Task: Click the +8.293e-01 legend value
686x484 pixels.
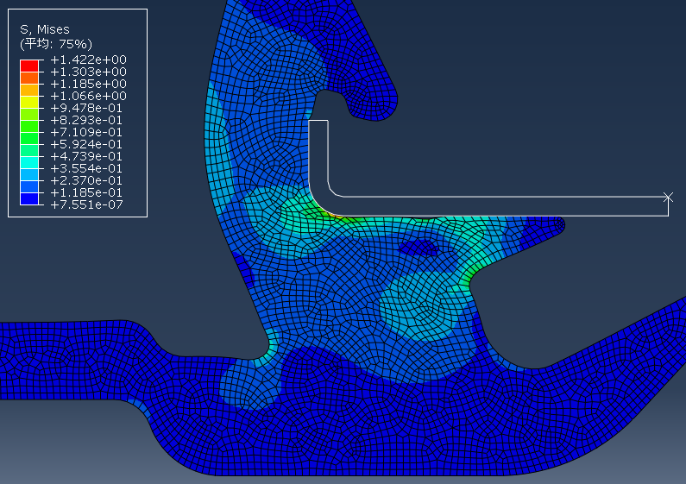Action: coord(88,120)
